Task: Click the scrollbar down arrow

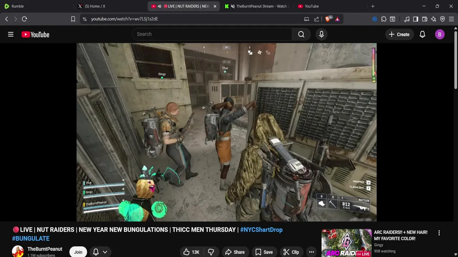Action: tap(455, 255)
